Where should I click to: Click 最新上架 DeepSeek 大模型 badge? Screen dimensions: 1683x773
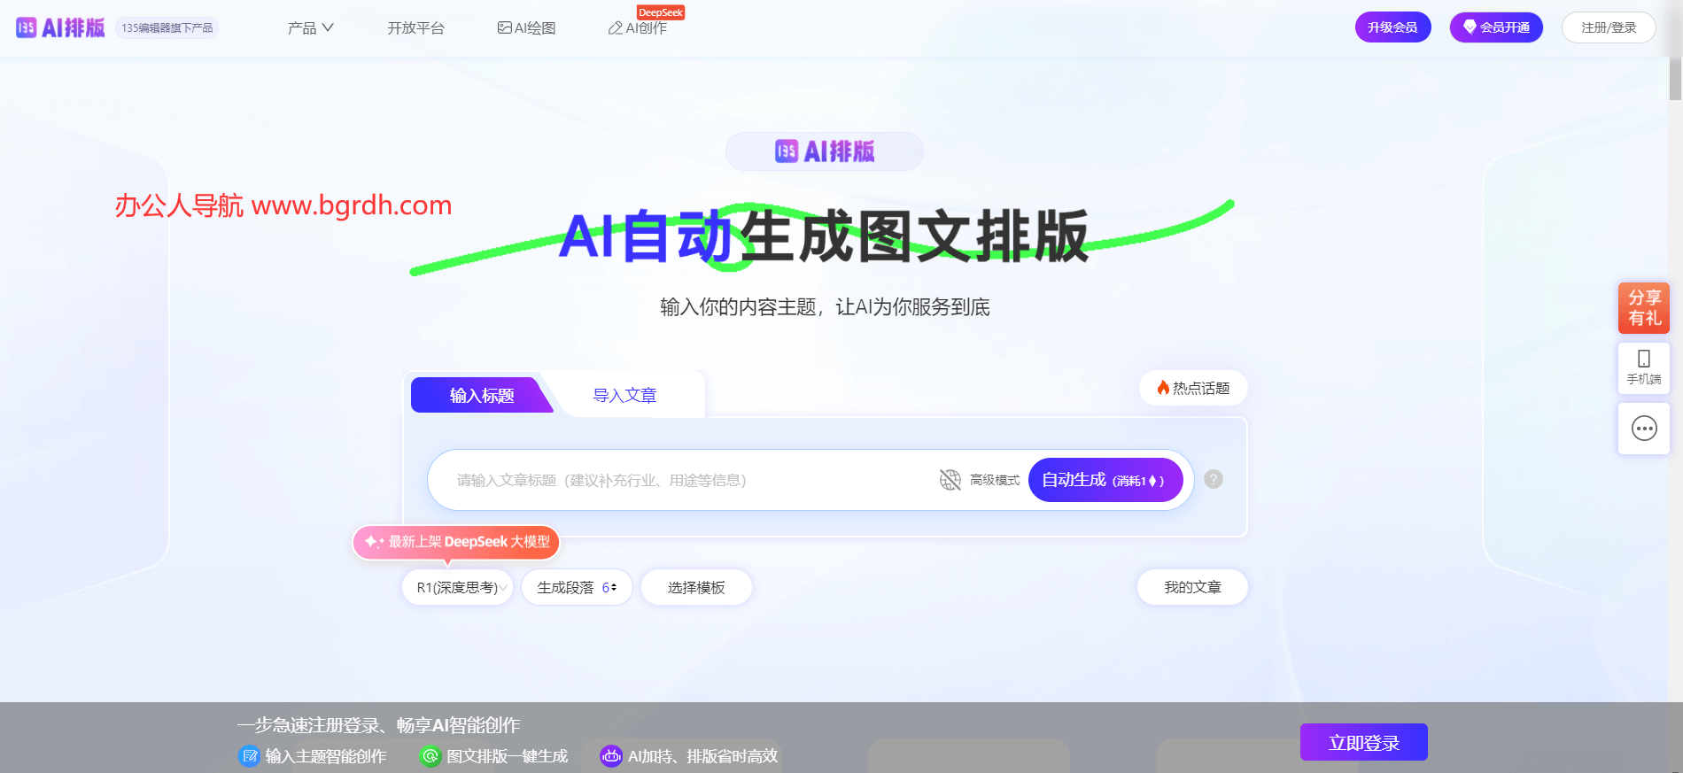pyautogui.click(x=456, y=542)
